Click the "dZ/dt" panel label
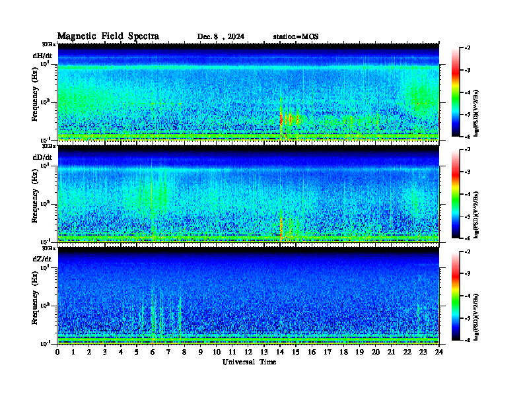 42,259
